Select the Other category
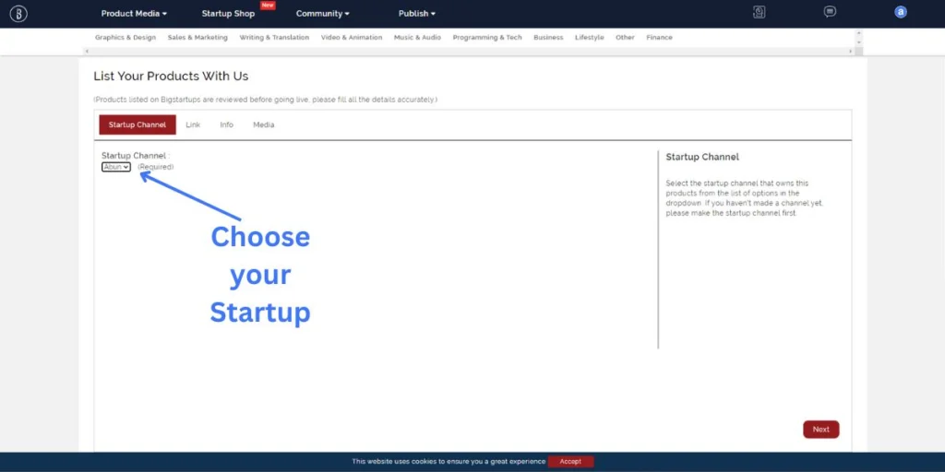Viewport: 945px width, 472px height. click(625, 37)
